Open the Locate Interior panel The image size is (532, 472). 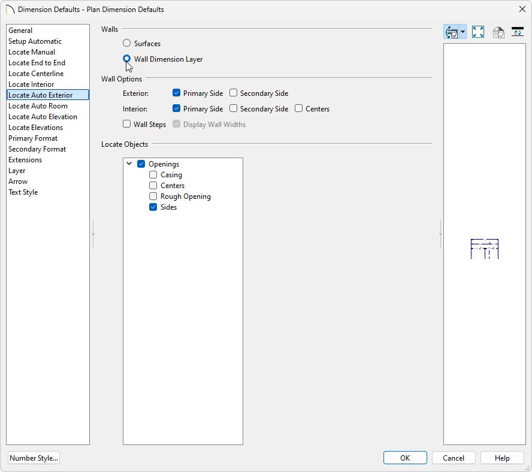pyautogui.click(x=48, y=84)
